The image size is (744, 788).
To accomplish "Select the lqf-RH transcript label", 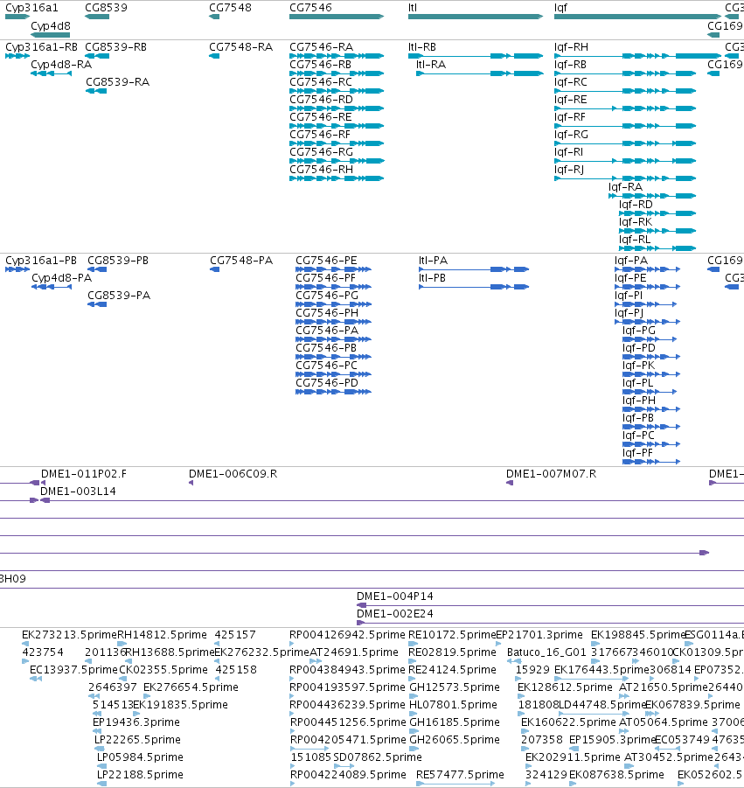I will pos(571,47).
